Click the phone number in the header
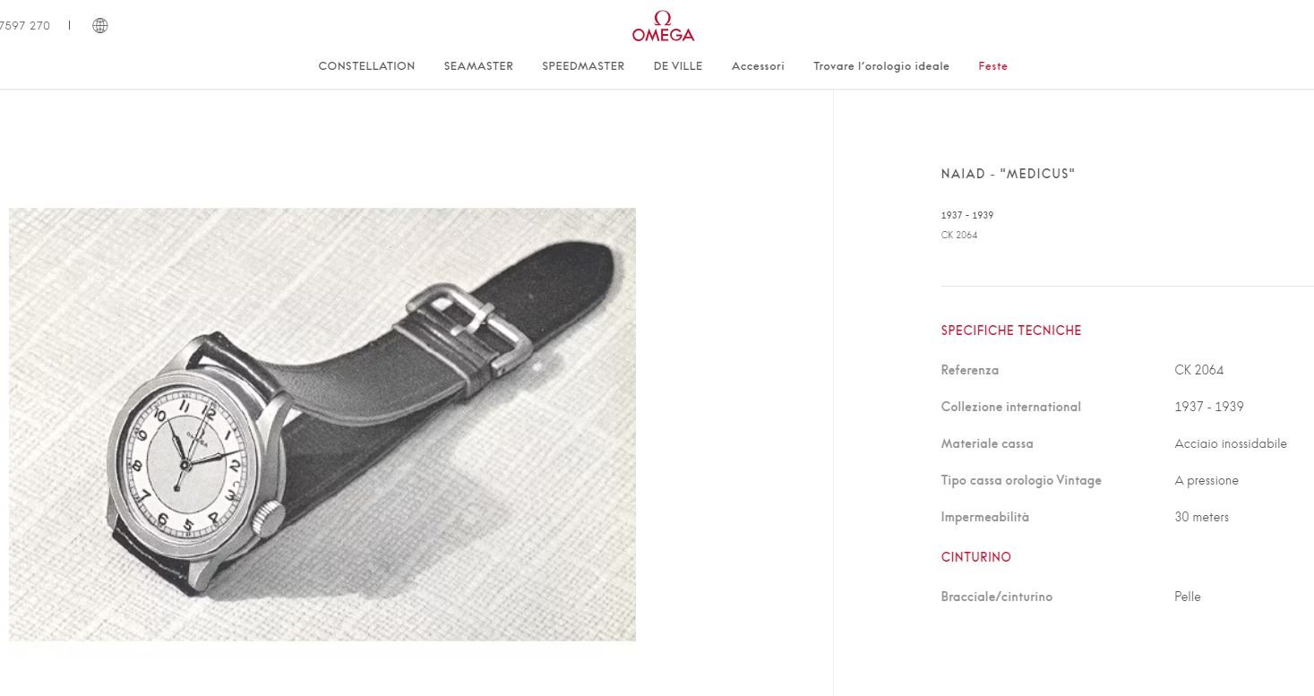This screenshot has height=696, width=1314. [25, 26]
